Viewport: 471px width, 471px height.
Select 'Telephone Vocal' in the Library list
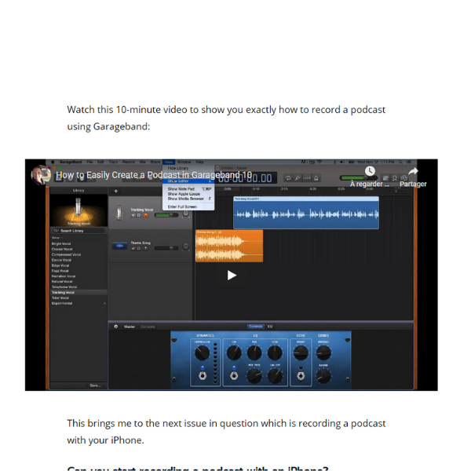[x=64, y=287]
